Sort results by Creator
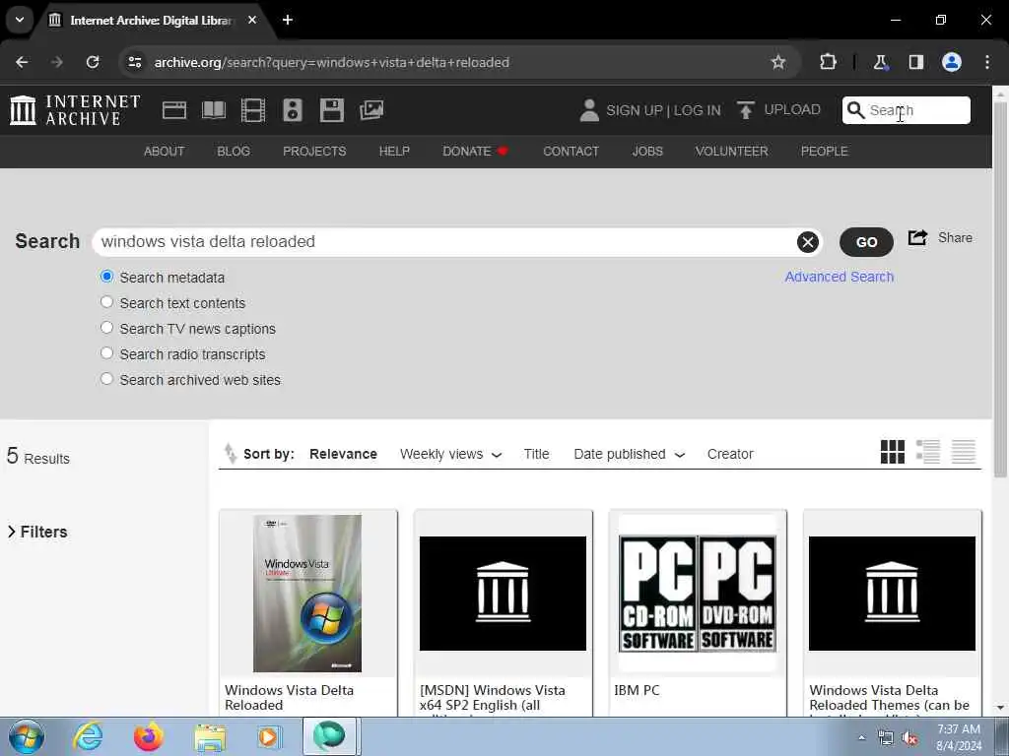 pyautogui.click(x=730, y=454)
